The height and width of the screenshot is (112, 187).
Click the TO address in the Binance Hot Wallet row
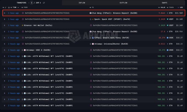[115, 25]
